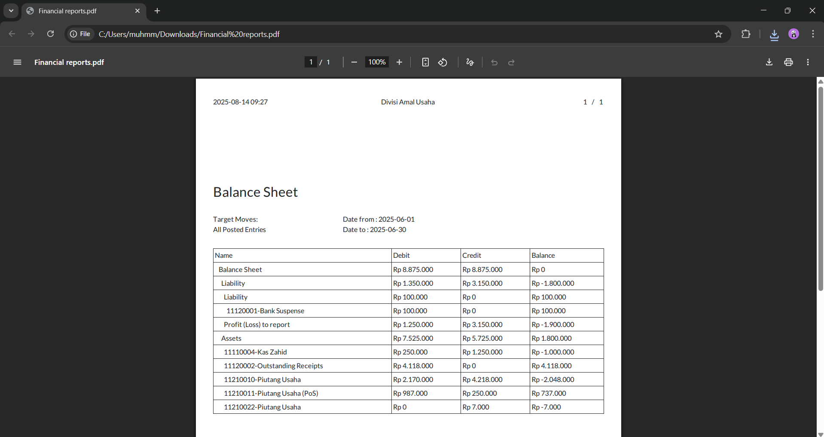Open the Chrome profile avatar
824x437 pixels.
coord(793,34)
